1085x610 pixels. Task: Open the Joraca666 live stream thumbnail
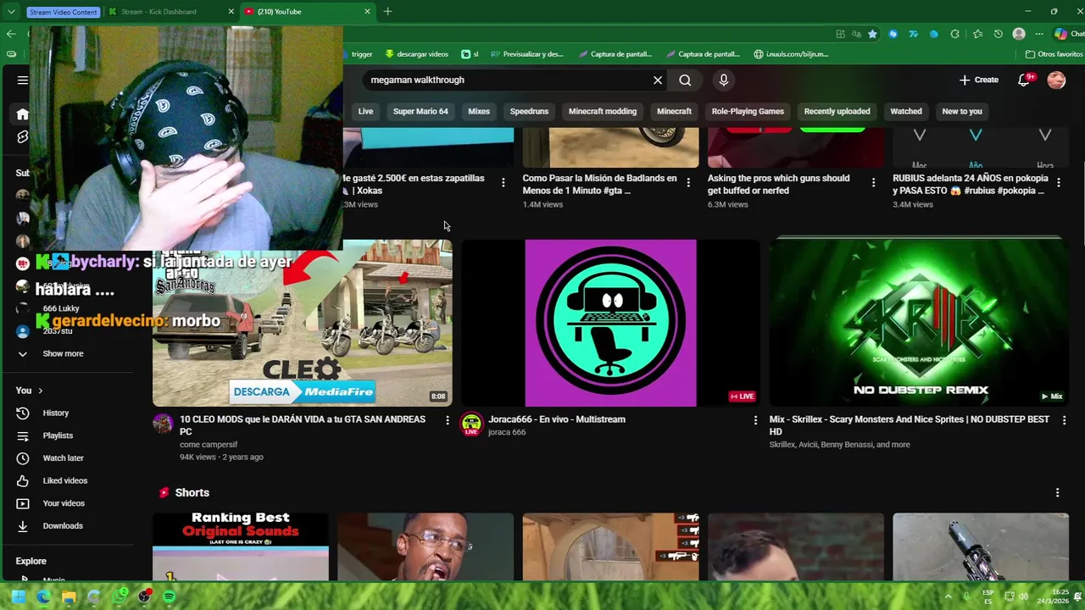[x=610, y=323]
